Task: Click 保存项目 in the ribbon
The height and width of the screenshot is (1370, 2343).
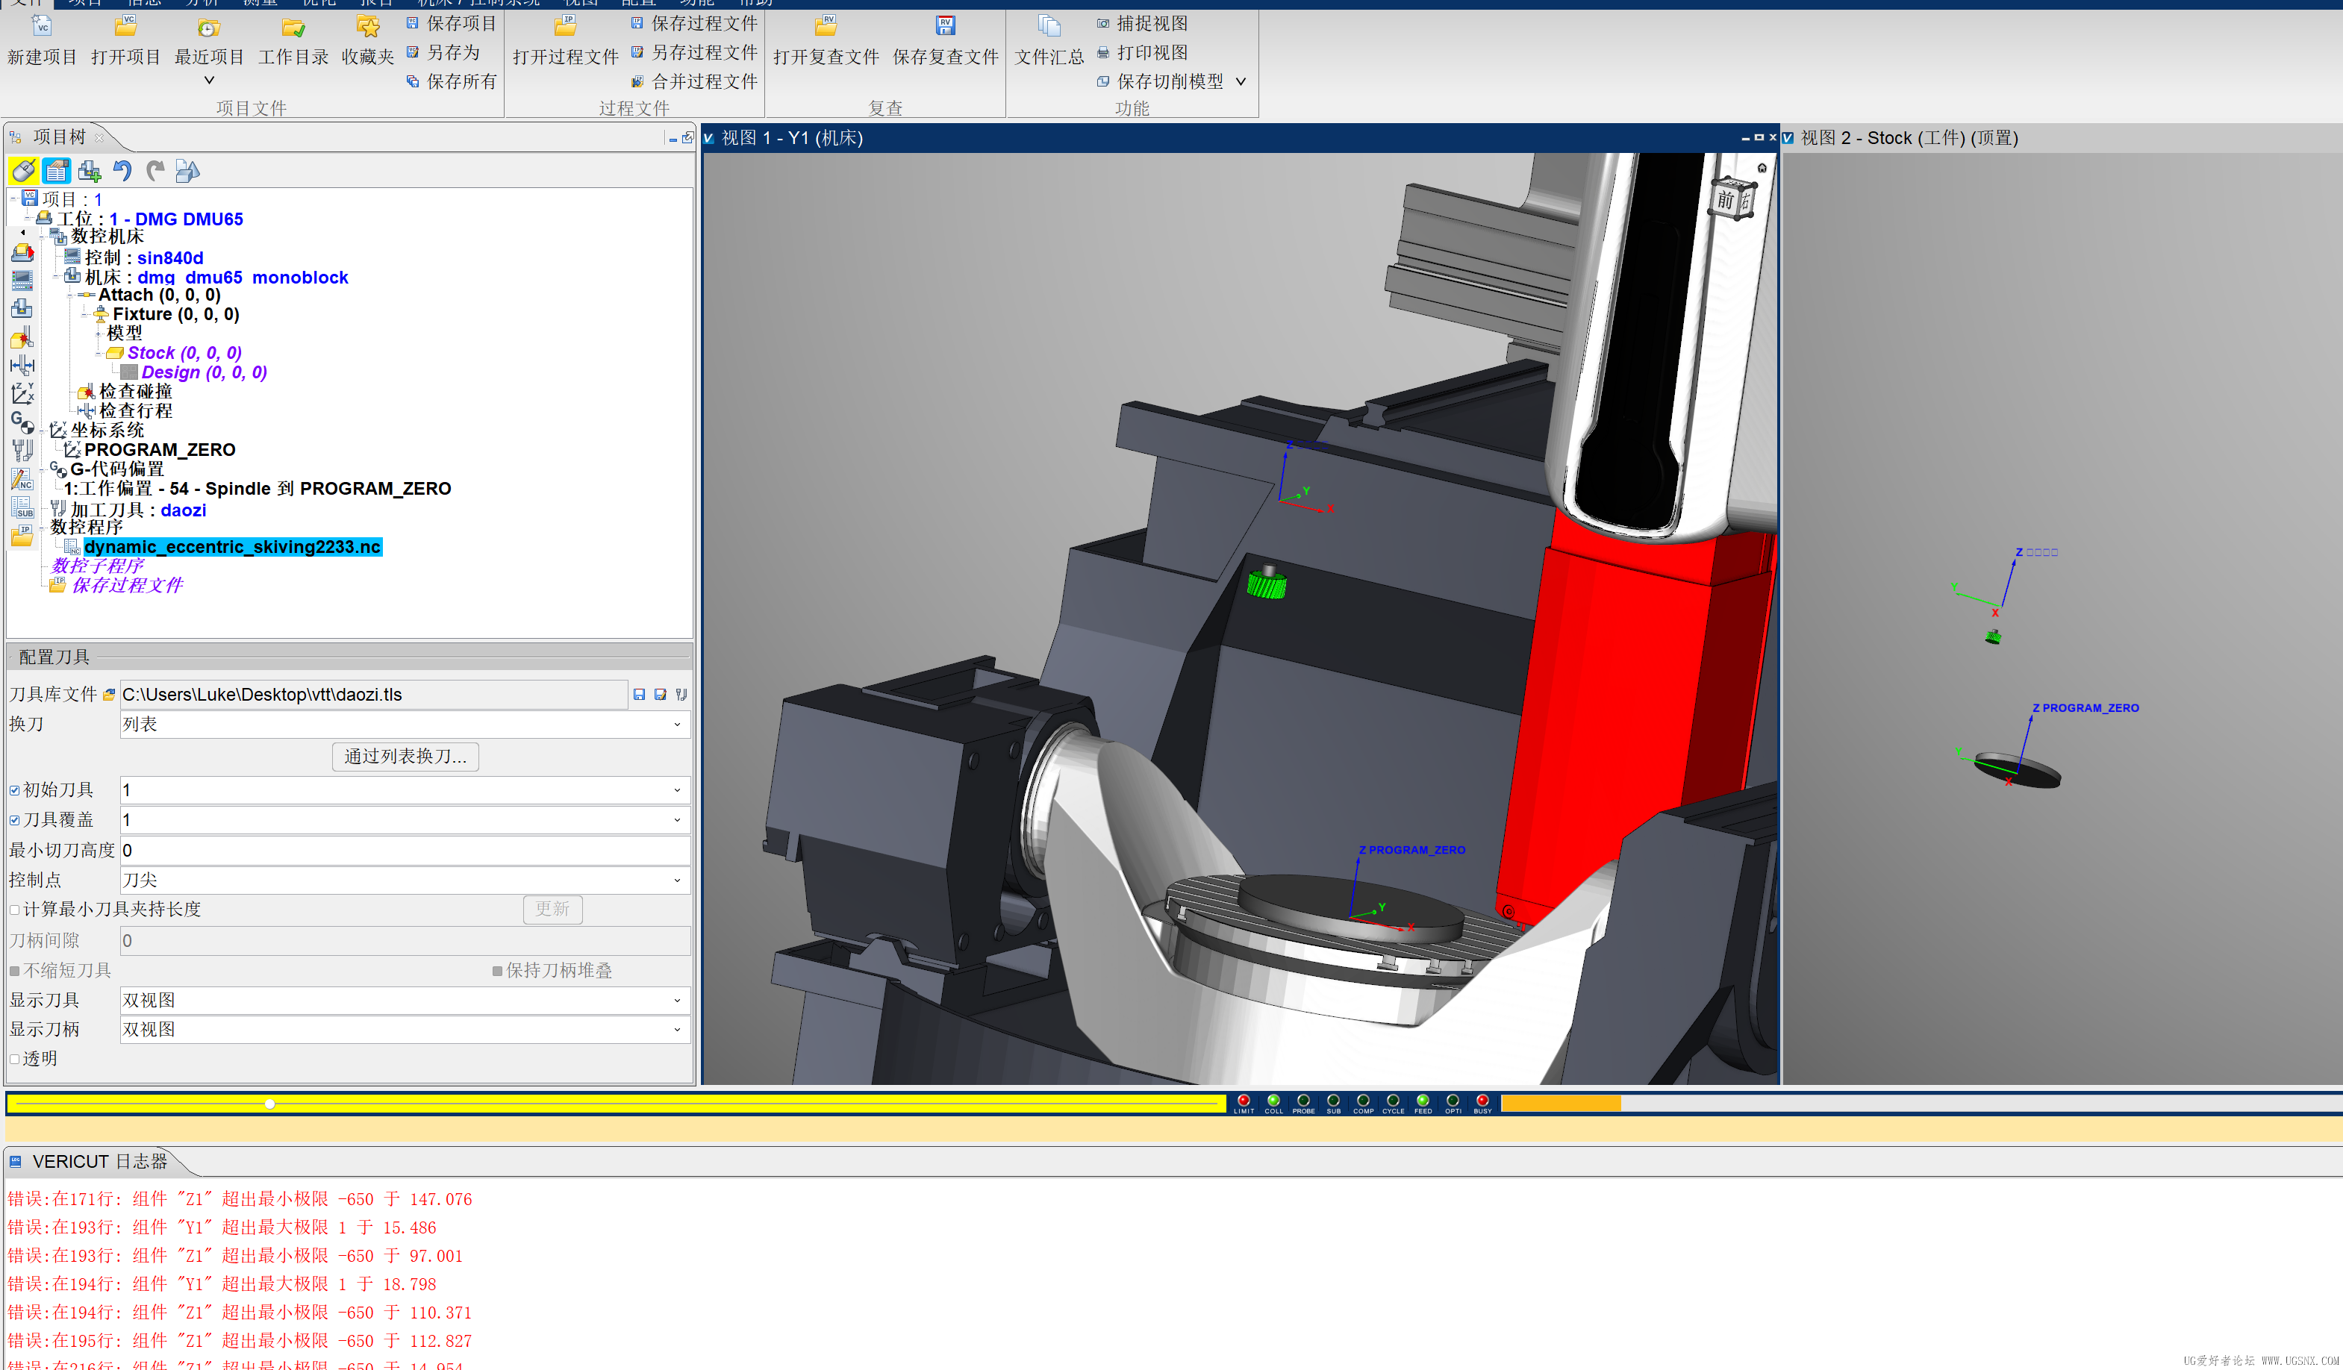Action: click(452, 23)
